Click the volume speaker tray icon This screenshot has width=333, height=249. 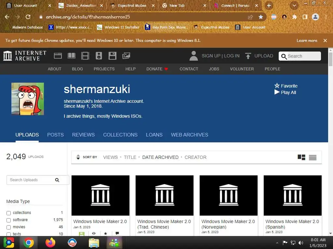pyautogui.click(x=301, y=243)
